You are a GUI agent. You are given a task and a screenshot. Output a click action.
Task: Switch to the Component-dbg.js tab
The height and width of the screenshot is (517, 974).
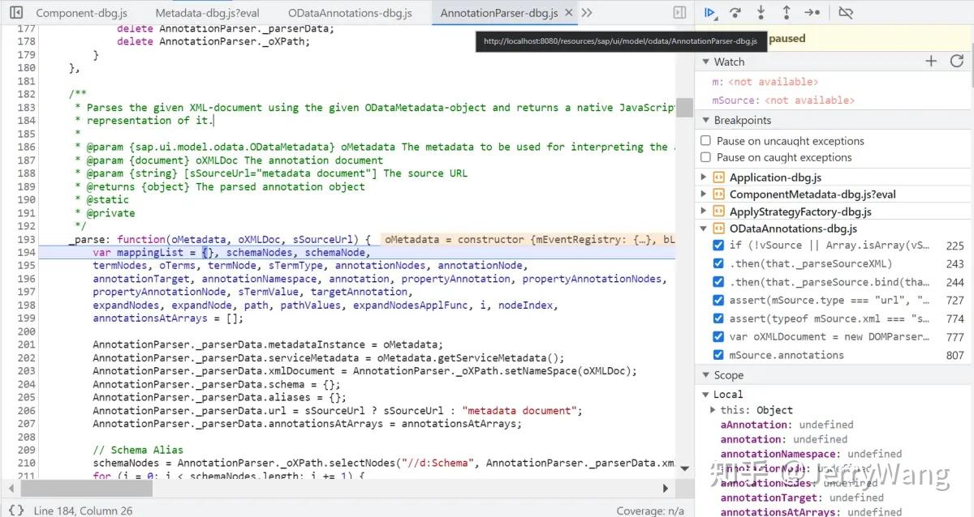81,12
